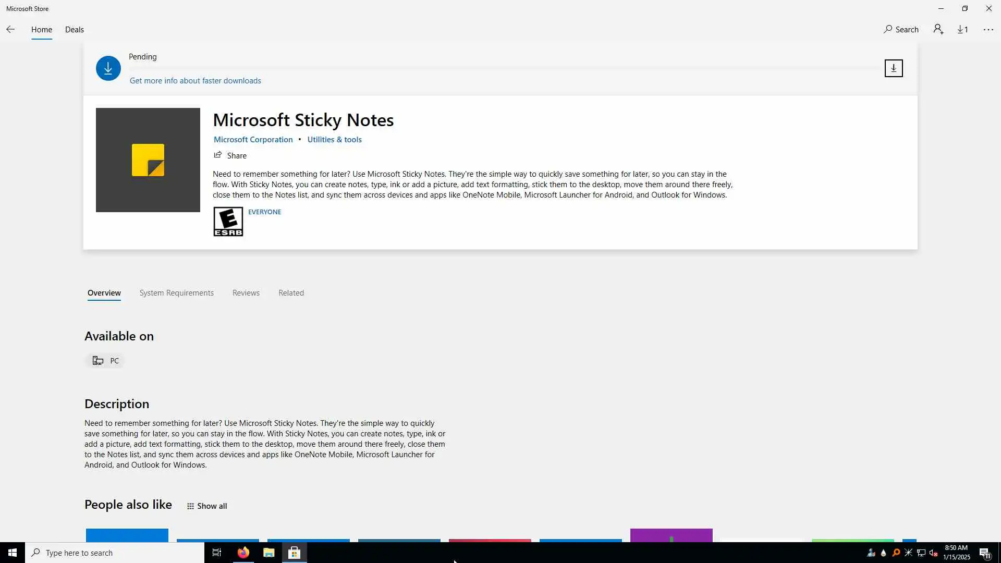Expand Show all in People also like
This screenshot has height=563, width=1001.
207,506
